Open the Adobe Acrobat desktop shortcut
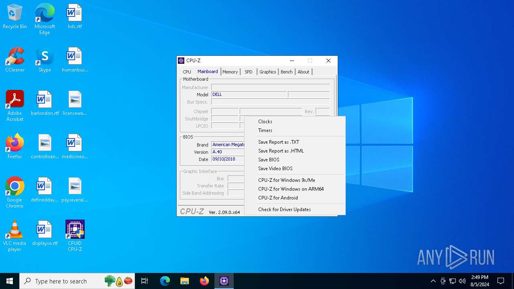Screen dimensions: 514x289 point(15,106)
